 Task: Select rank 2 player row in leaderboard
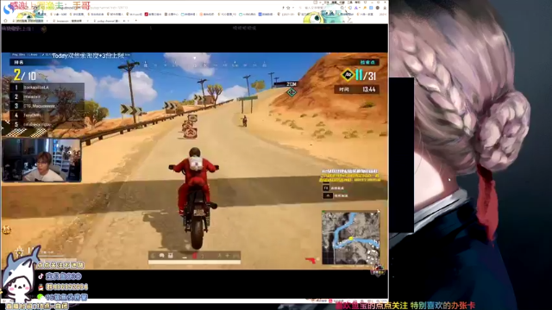47,96
